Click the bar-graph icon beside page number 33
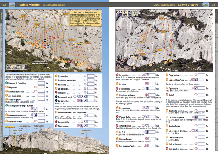The image size is (218, 154). (205, 5)
